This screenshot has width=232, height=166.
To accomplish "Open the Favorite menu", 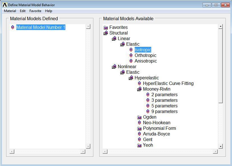I will tap(35, 11).
